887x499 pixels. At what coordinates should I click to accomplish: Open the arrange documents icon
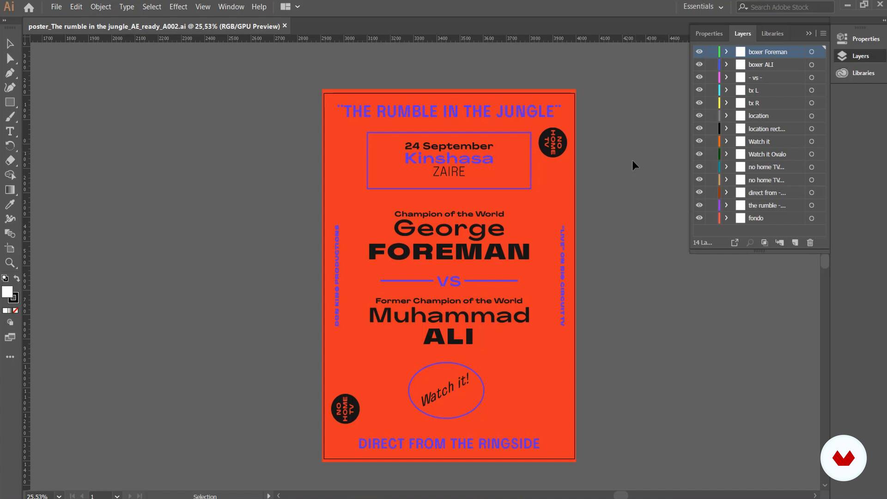290,7
